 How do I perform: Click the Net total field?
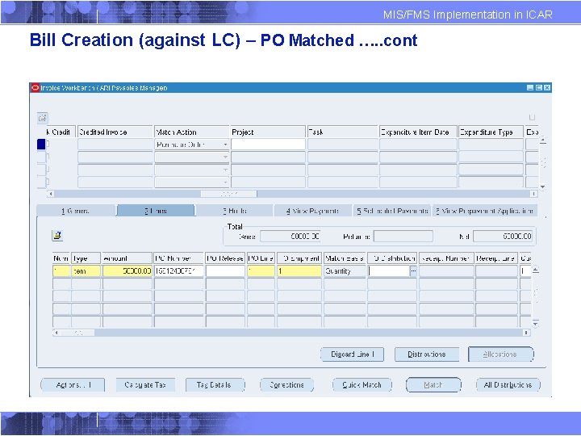[503, 236]
